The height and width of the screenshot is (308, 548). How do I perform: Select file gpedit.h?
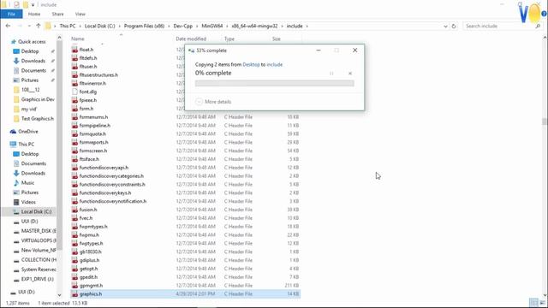coord(88,277)
